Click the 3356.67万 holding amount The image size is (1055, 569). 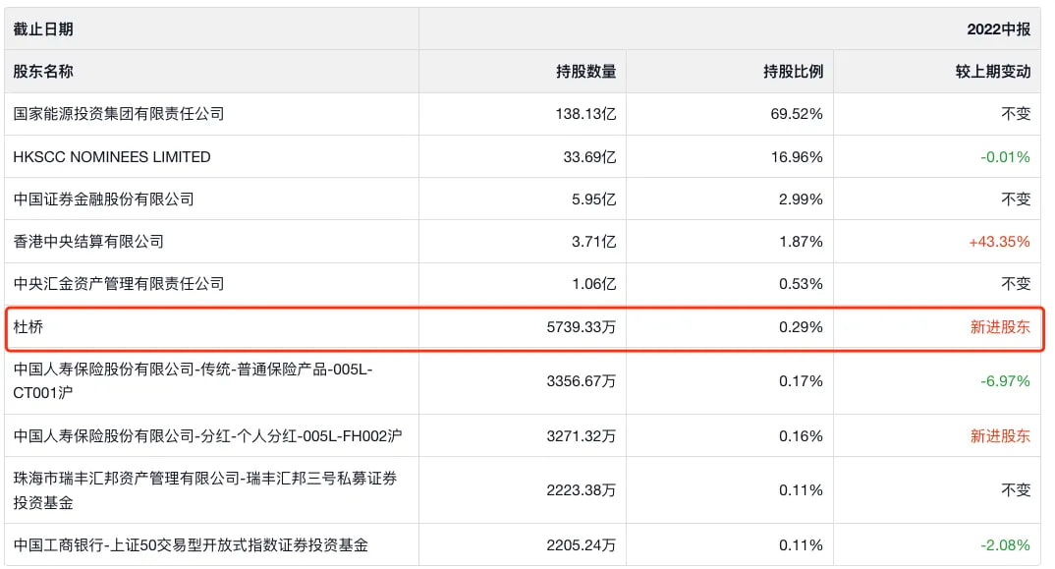(582, 382)
